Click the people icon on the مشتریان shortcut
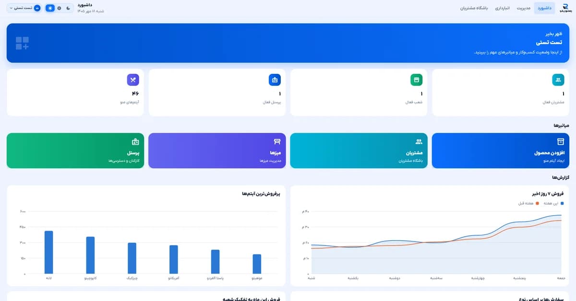Image resolution: width=576 pixels, height=301 pixels. point(419,141)
